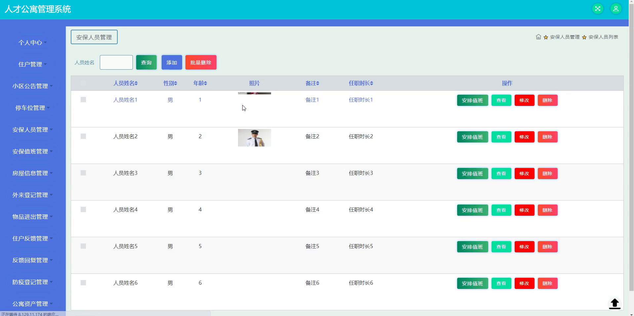
Task: Click the home icon in breadcrumb
Action: coord(538,37)
